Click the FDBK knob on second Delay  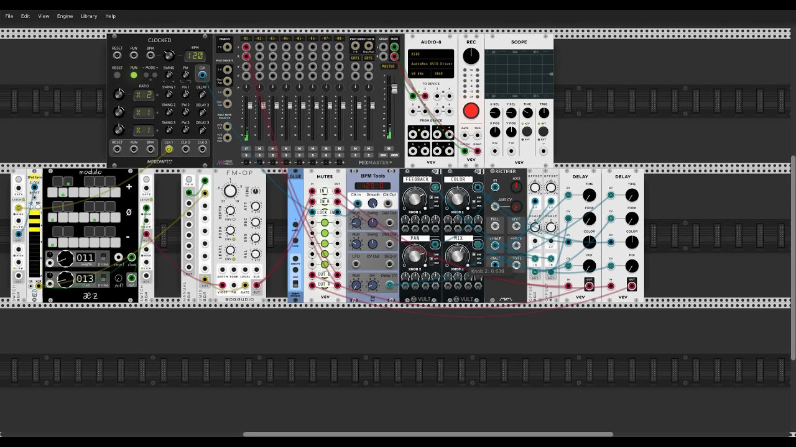[x=632, y=219]
